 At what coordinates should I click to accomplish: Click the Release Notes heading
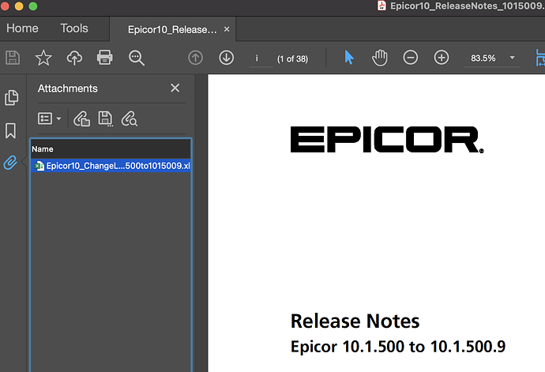[x=355, y=321]
